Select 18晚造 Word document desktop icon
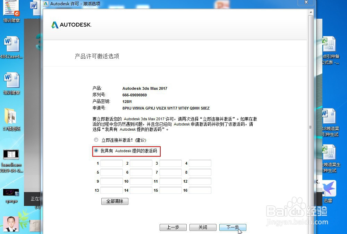Image resolution: width=347 pixels, height=234 pixels. point(330,123)
